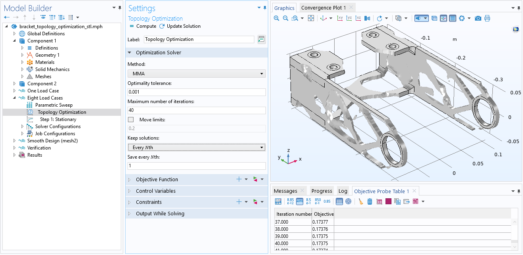Click the Compute button
The image size is (523, 255).
[143, 26]
